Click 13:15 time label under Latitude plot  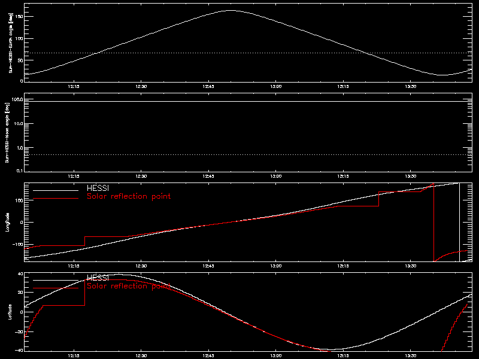pyautogui.click(x=343, y=356)
